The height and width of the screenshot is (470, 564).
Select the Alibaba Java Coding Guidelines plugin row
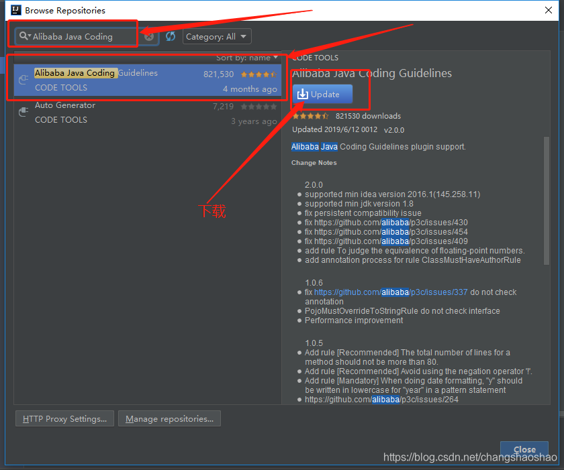148,80
